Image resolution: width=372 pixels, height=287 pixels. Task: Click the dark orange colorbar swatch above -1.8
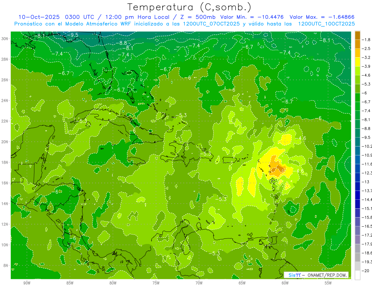coord(357,35)
